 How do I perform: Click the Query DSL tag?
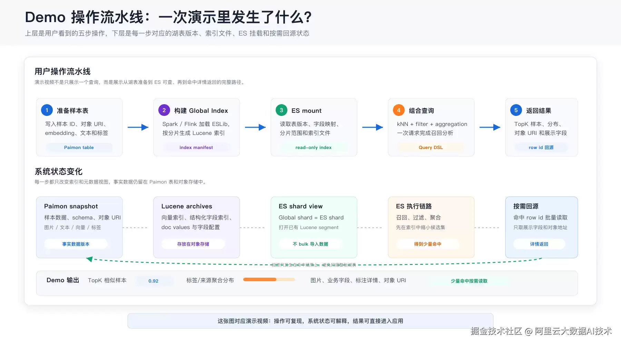431,147
